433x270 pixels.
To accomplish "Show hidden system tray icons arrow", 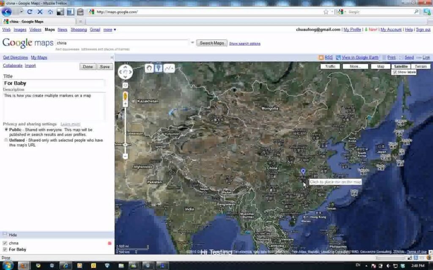I will pyautogui.click(x=366, y=266).
